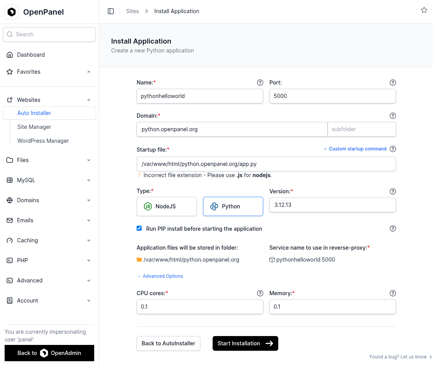Click the CPU cores help icon

click(260, 293)
